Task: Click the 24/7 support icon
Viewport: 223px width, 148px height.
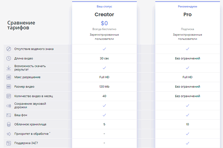Action: [9, 143]
